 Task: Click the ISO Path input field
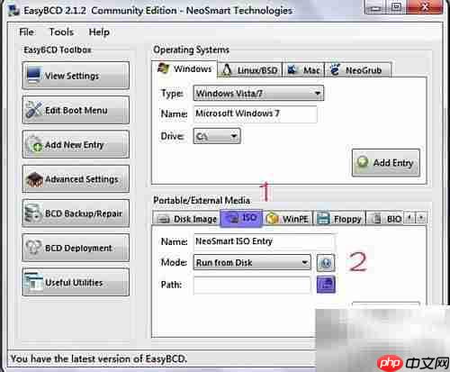pos(252,285)
